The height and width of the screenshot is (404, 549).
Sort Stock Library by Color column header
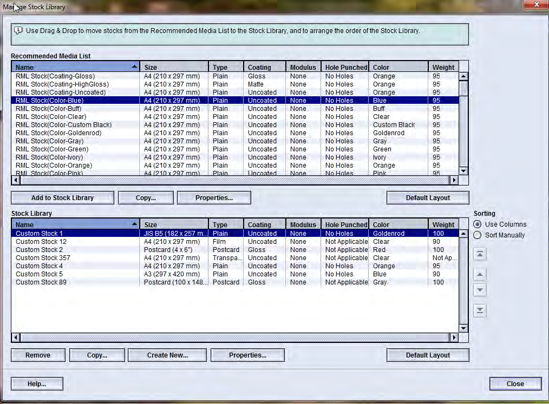(398, 224)
